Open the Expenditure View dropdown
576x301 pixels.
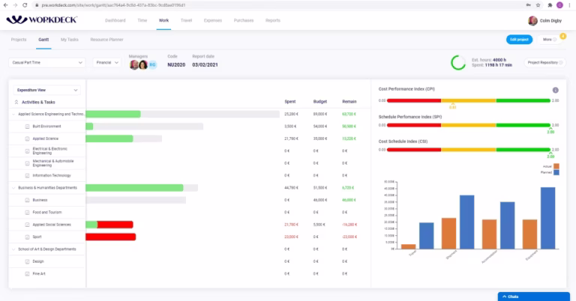coord(47,90)
